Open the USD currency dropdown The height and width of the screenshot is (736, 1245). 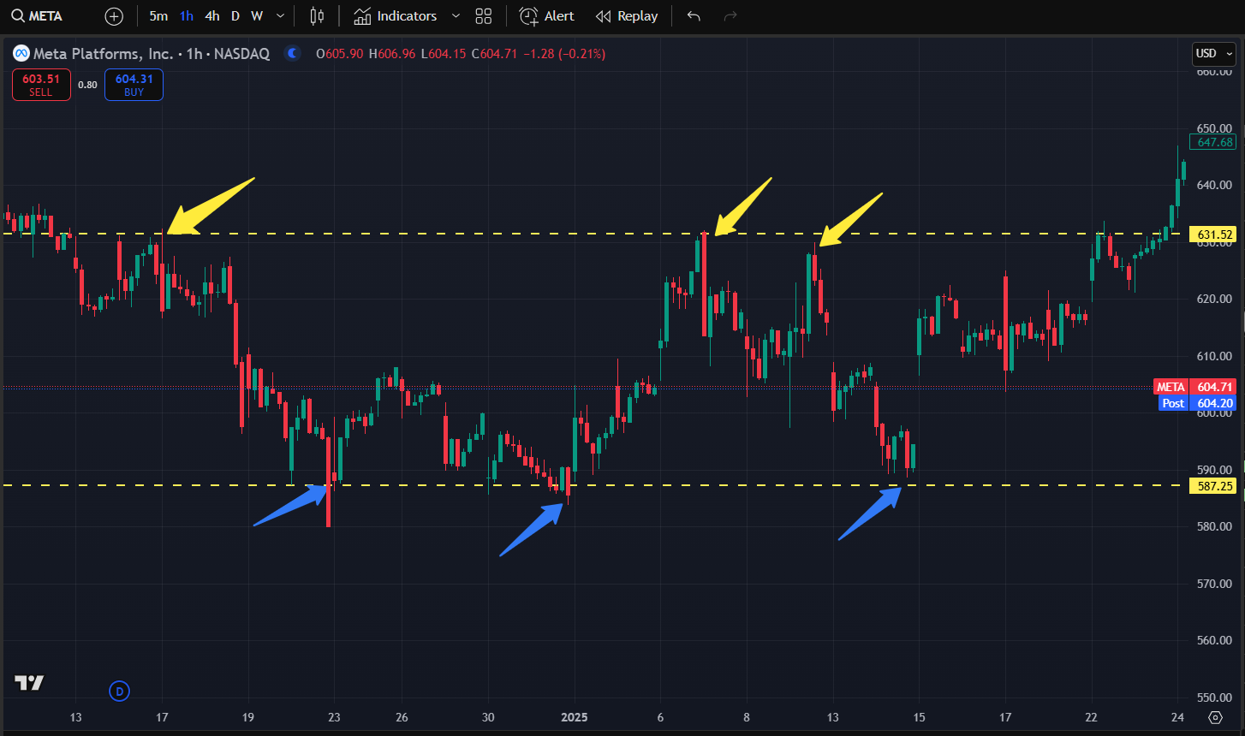(1214, 54)
